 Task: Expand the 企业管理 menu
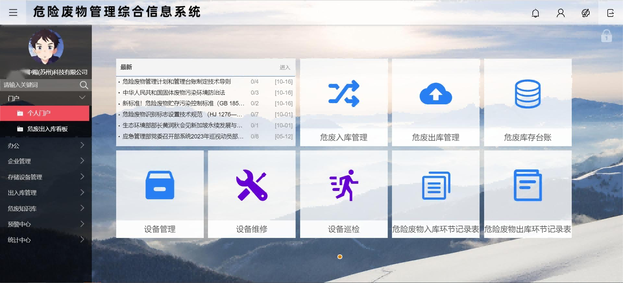tap(46, 161)
